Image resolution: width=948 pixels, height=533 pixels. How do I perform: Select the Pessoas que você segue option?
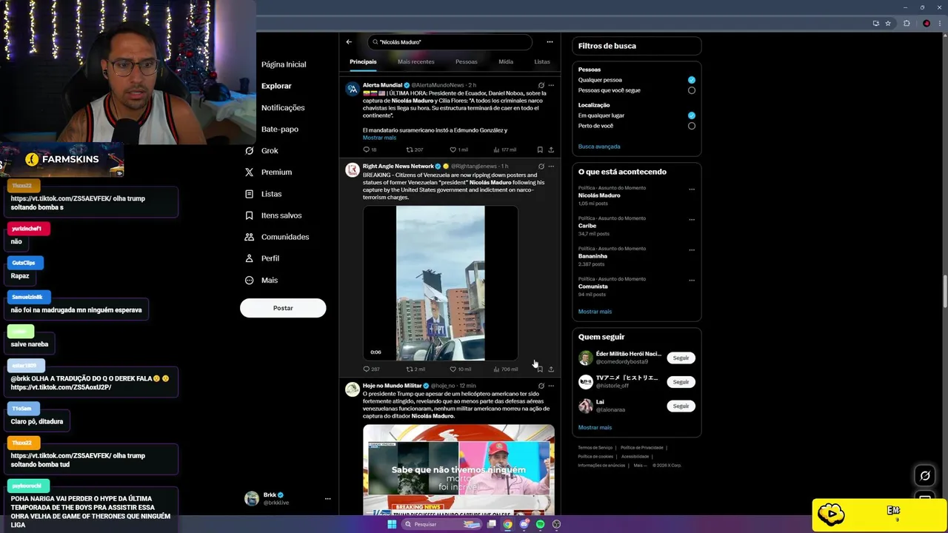click(692, 90)
